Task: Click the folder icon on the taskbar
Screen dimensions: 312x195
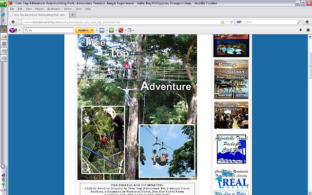Action: 4,37
